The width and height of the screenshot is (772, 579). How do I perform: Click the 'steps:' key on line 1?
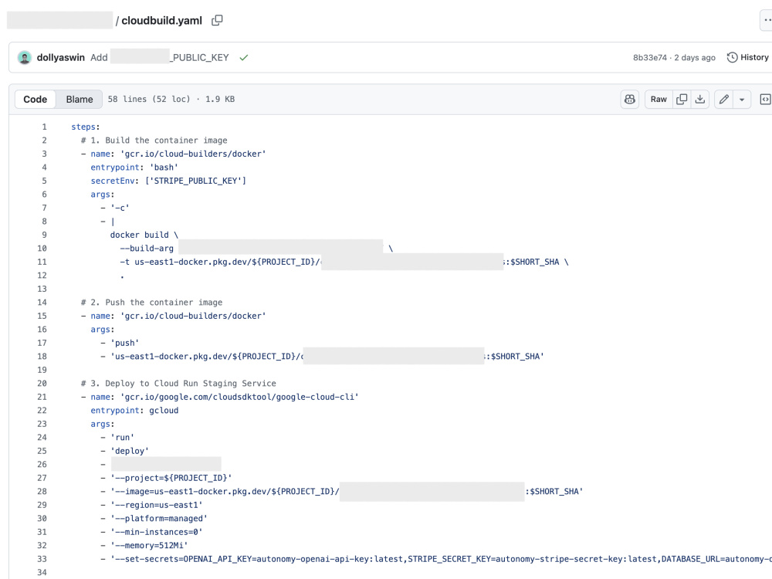(85, 127)
